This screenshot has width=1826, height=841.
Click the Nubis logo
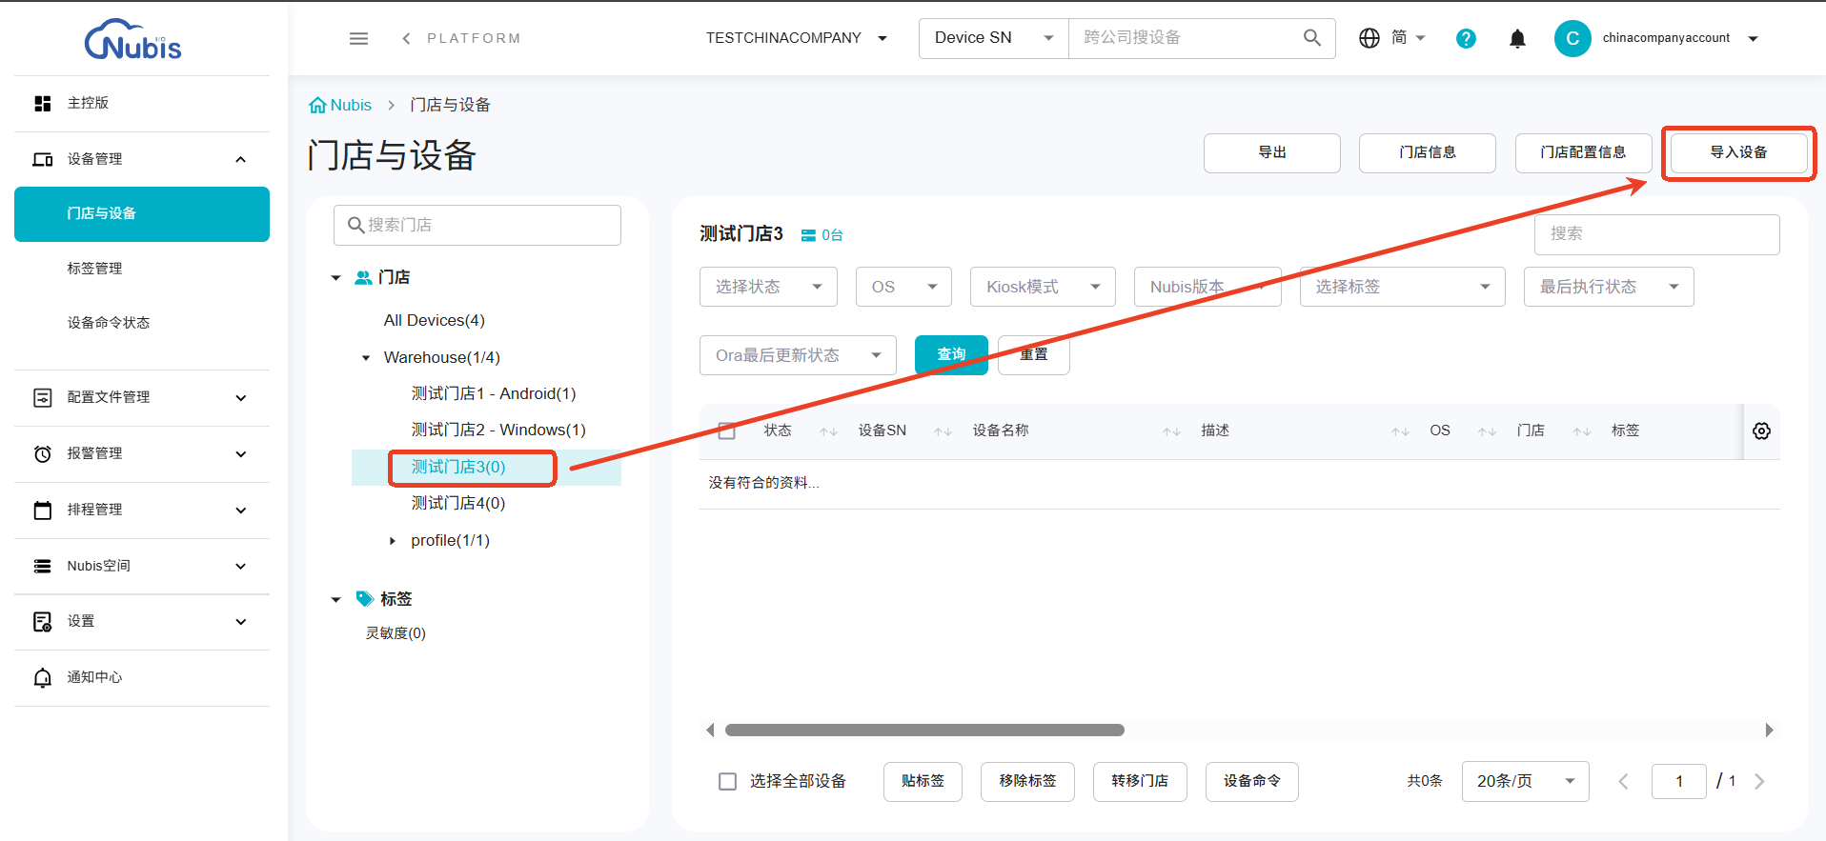tap(133, 40)
